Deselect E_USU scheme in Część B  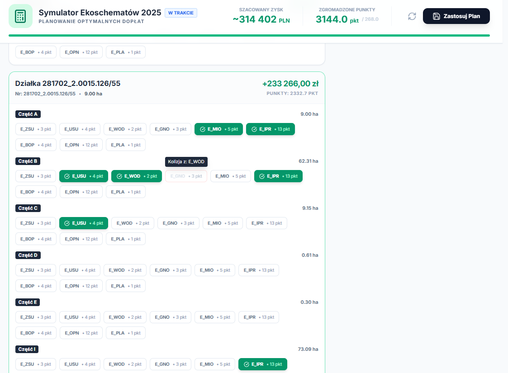coord(84,176)
